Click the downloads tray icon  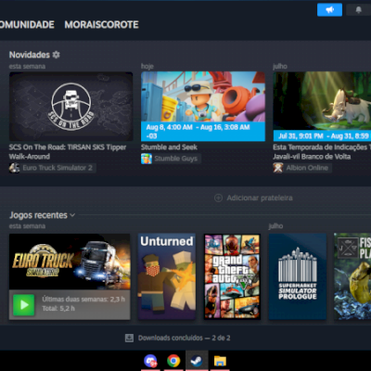129,338
